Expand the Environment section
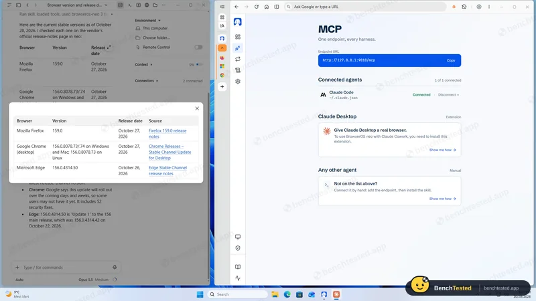Screen dimensions: 536x301 (147, 21)
